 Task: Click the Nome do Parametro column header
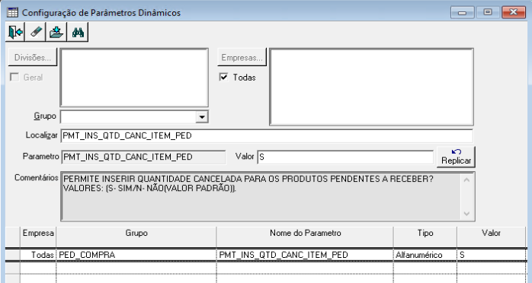pyautogui.click(x=305, y=237)
